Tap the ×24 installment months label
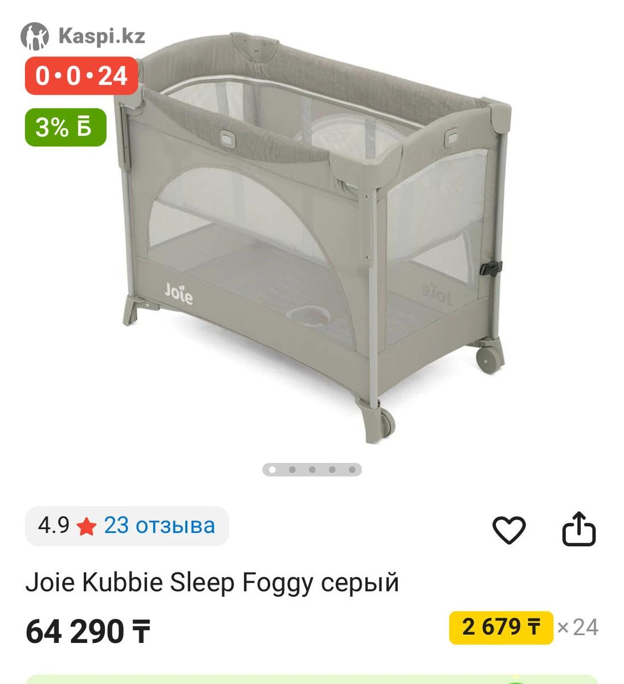624x684 pixels. [x=578, y=628]
